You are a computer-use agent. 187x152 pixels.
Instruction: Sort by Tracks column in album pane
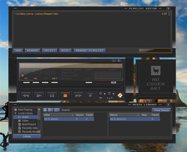tap(155, 115)
